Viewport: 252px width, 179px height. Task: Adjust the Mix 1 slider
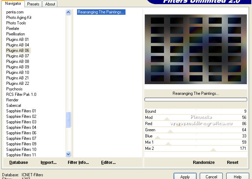pos(196,142)
